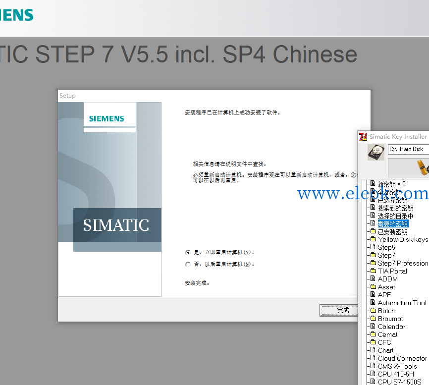This screenshot has width=429, height=385.
Task: Open the Step7 tree entry
Action: pos(386,255)
